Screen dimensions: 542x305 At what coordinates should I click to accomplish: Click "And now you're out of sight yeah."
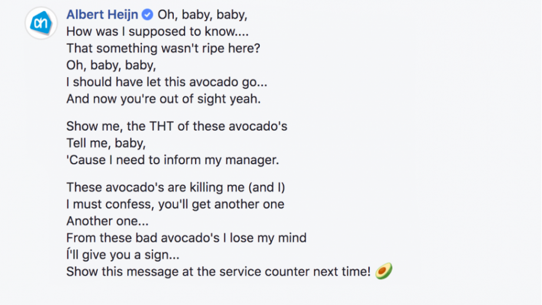tap(164, 99)
